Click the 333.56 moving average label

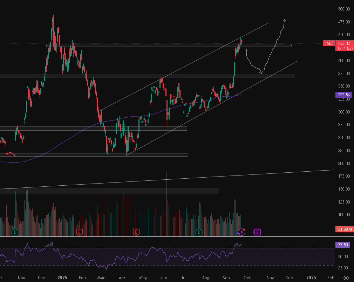[x=344, y=95]
